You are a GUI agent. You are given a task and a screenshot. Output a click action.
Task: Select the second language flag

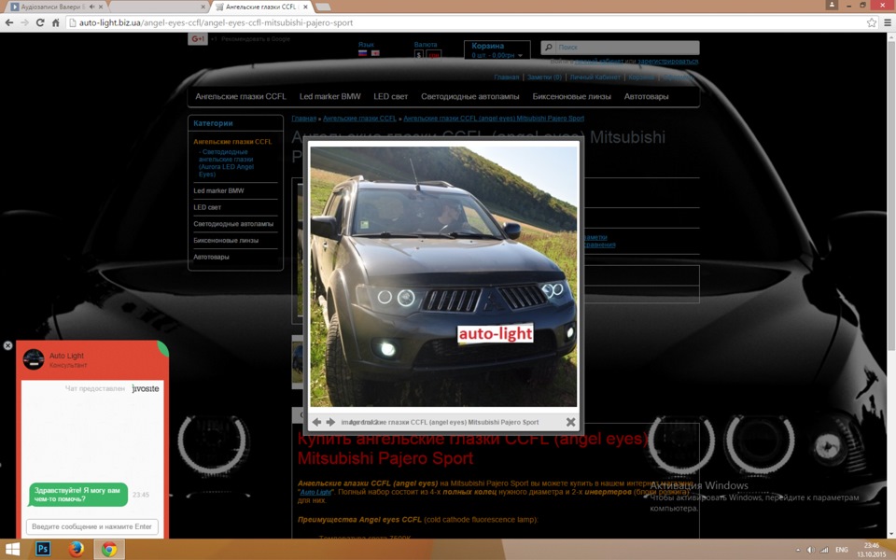click(375, 53)
